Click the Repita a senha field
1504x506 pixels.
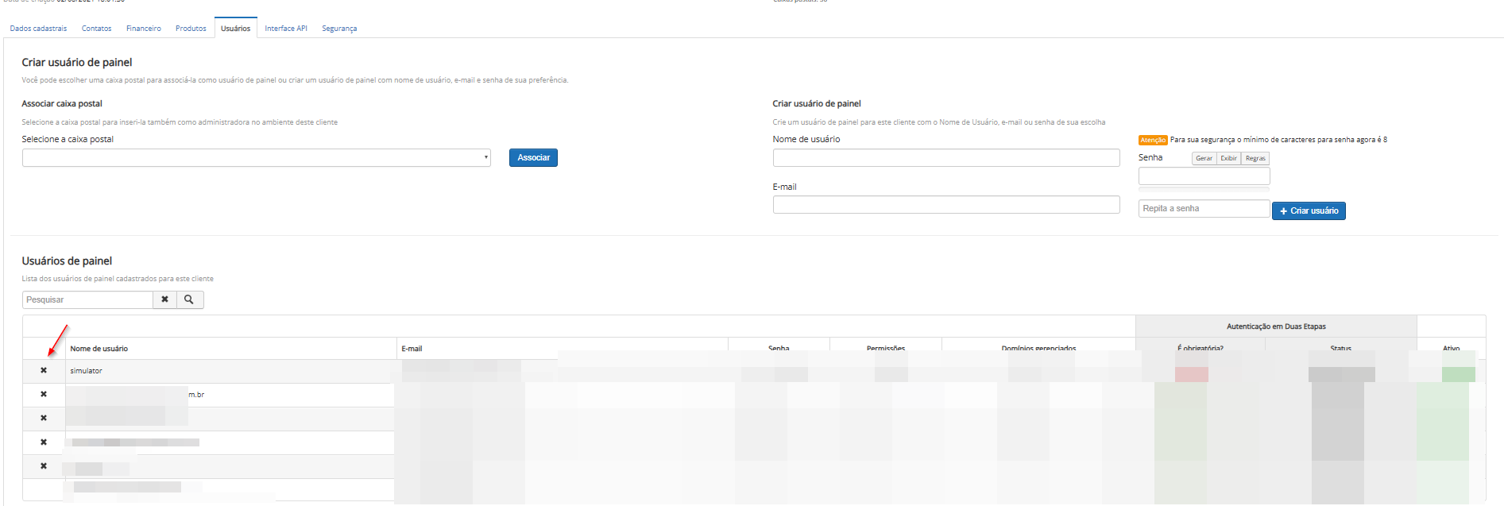pos(1204,208)
